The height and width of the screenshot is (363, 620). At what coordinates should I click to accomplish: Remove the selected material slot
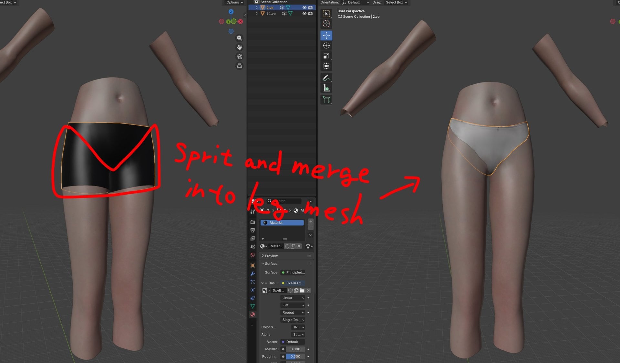(x=311, y=227)
